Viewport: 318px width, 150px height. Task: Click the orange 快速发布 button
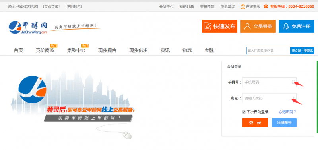pyautogui.click(x=219, y=26)
